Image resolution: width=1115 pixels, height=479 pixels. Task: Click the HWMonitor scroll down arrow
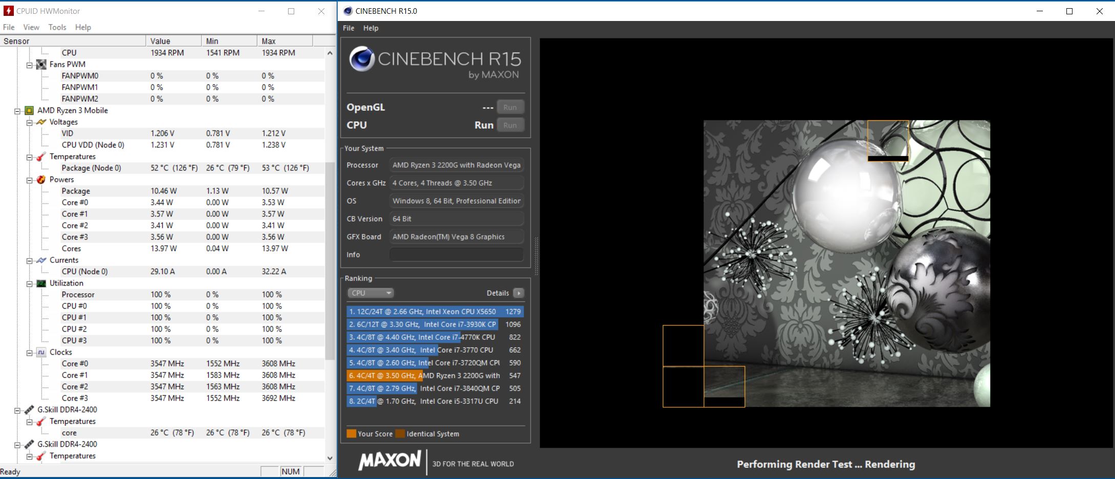tap(330, 458)
